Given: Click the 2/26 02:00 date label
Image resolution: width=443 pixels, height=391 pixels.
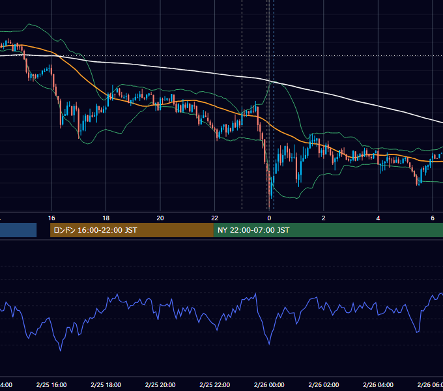Looking at the screenshot, I should (324, 384).
